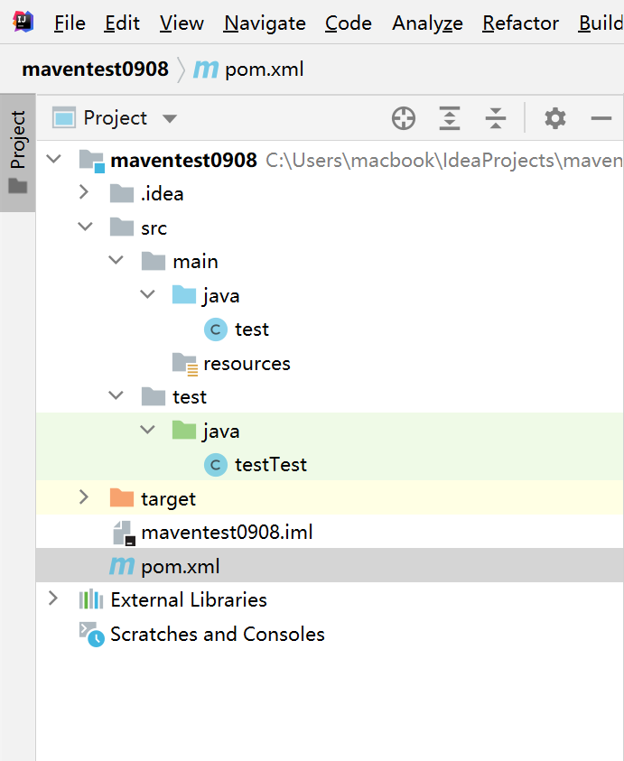Expand the target folder
This screenshot has width=624, height=761.
coord(83,497)
